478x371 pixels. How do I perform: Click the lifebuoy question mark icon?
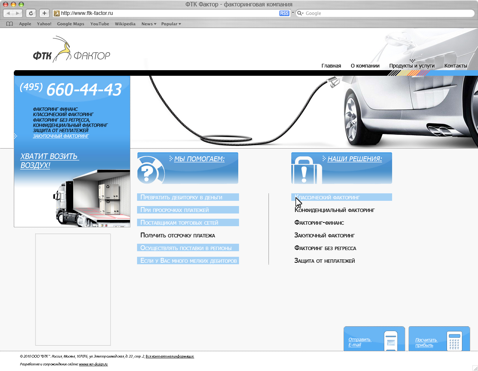150,170
